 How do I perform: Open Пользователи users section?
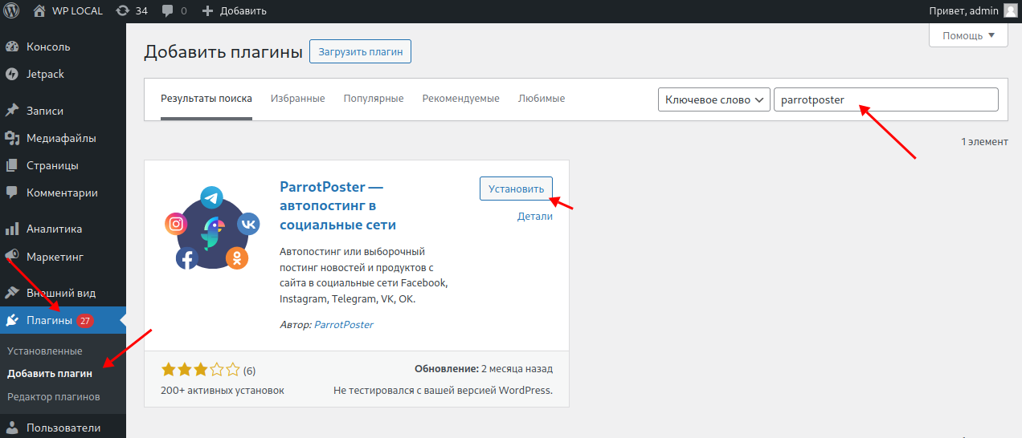[63, 428]
